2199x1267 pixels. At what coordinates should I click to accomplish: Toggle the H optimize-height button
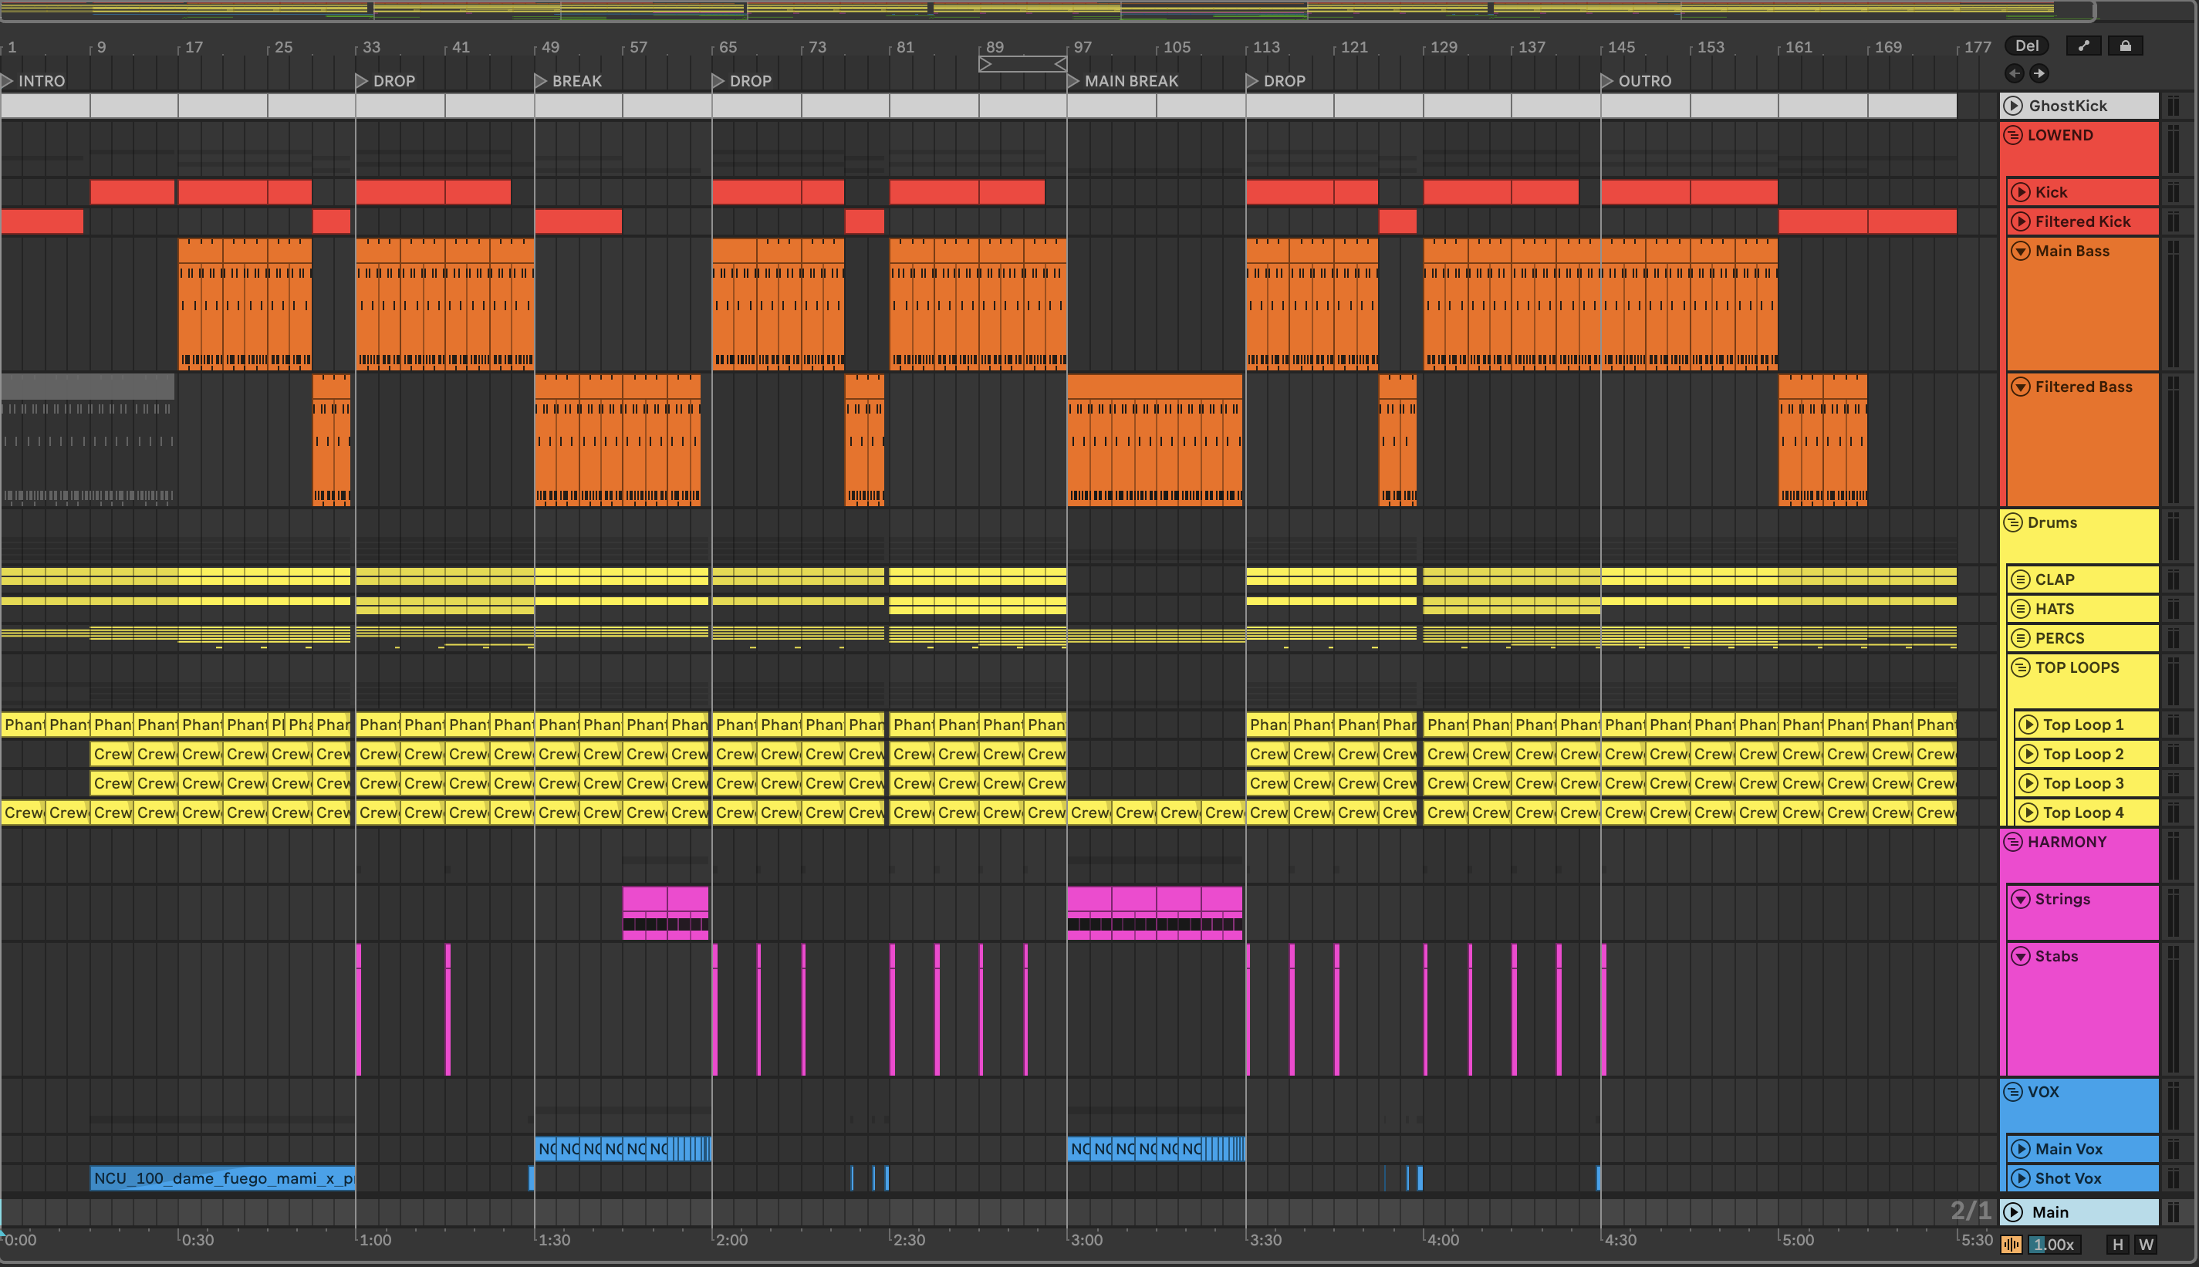2118,1245
